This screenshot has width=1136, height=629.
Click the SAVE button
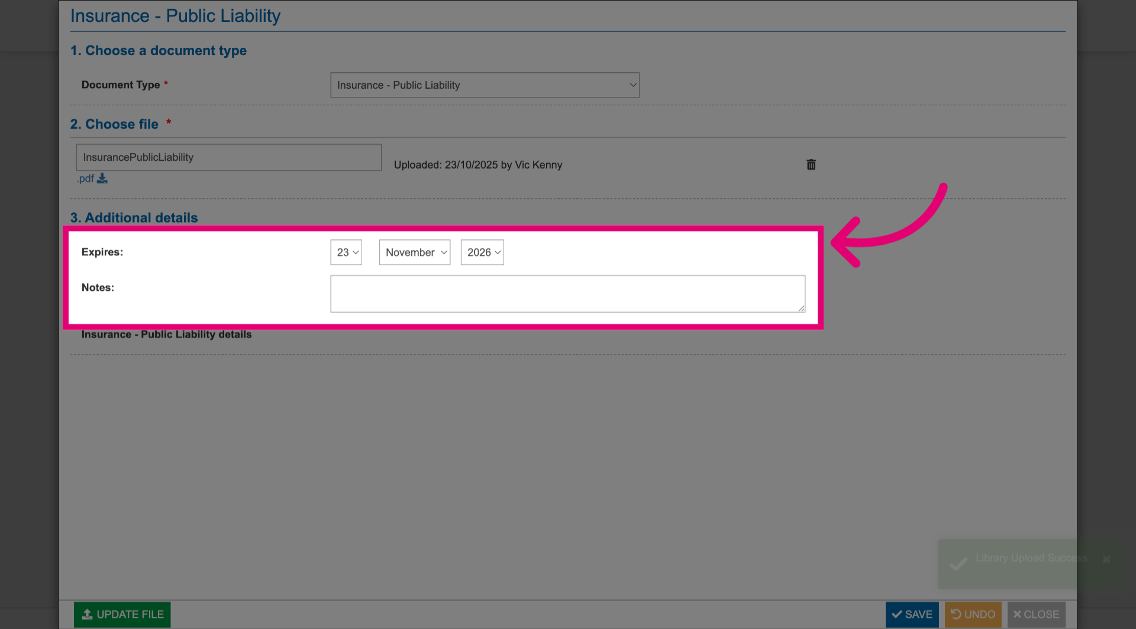pos(912,614)
